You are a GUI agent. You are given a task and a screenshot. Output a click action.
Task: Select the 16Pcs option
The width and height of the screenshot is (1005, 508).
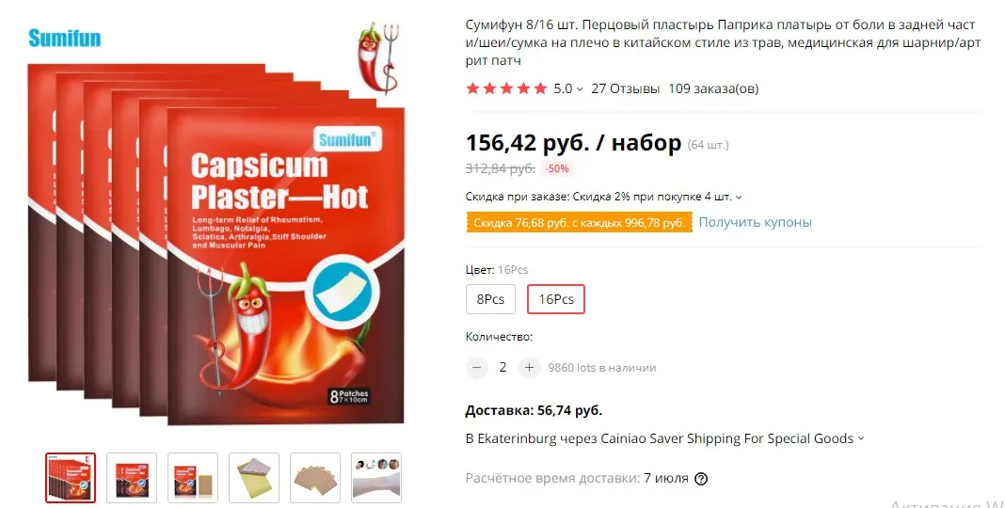pos(556,299)
